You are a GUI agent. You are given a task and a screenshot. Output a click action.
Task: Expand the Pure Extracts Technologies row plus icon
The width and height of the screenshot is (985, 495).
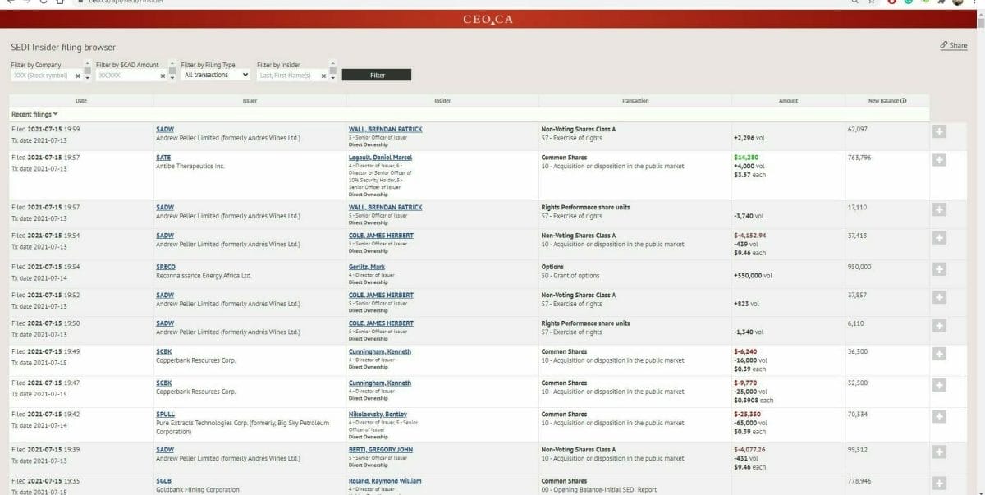pos(939,417)
